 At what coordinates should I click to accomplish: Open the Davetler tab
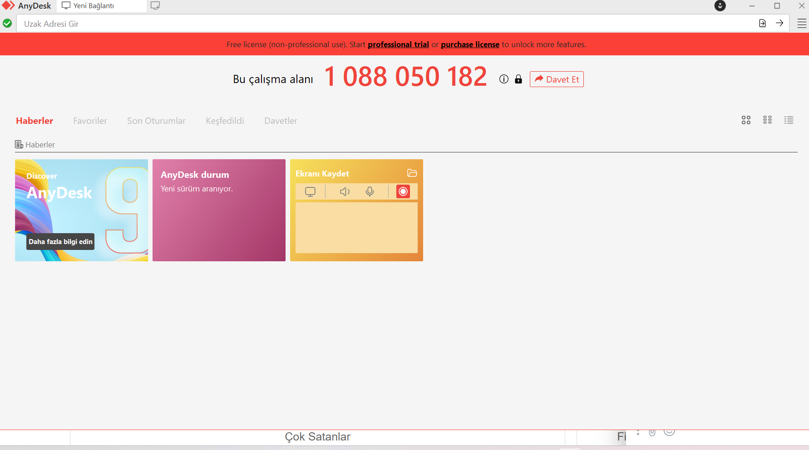click(281, 121)
